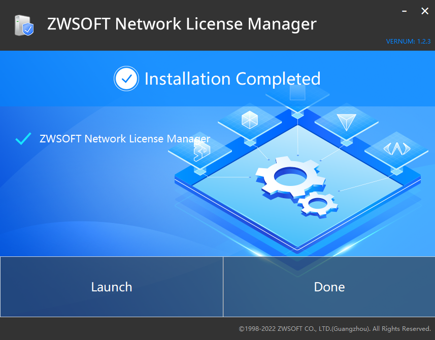Click the cyan checkmark beside ZWSOFT Network License Manager

click(x=23, y=138)
